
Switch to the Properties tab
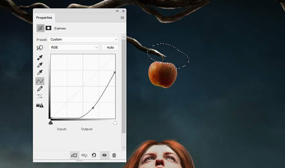pos(44,18)
